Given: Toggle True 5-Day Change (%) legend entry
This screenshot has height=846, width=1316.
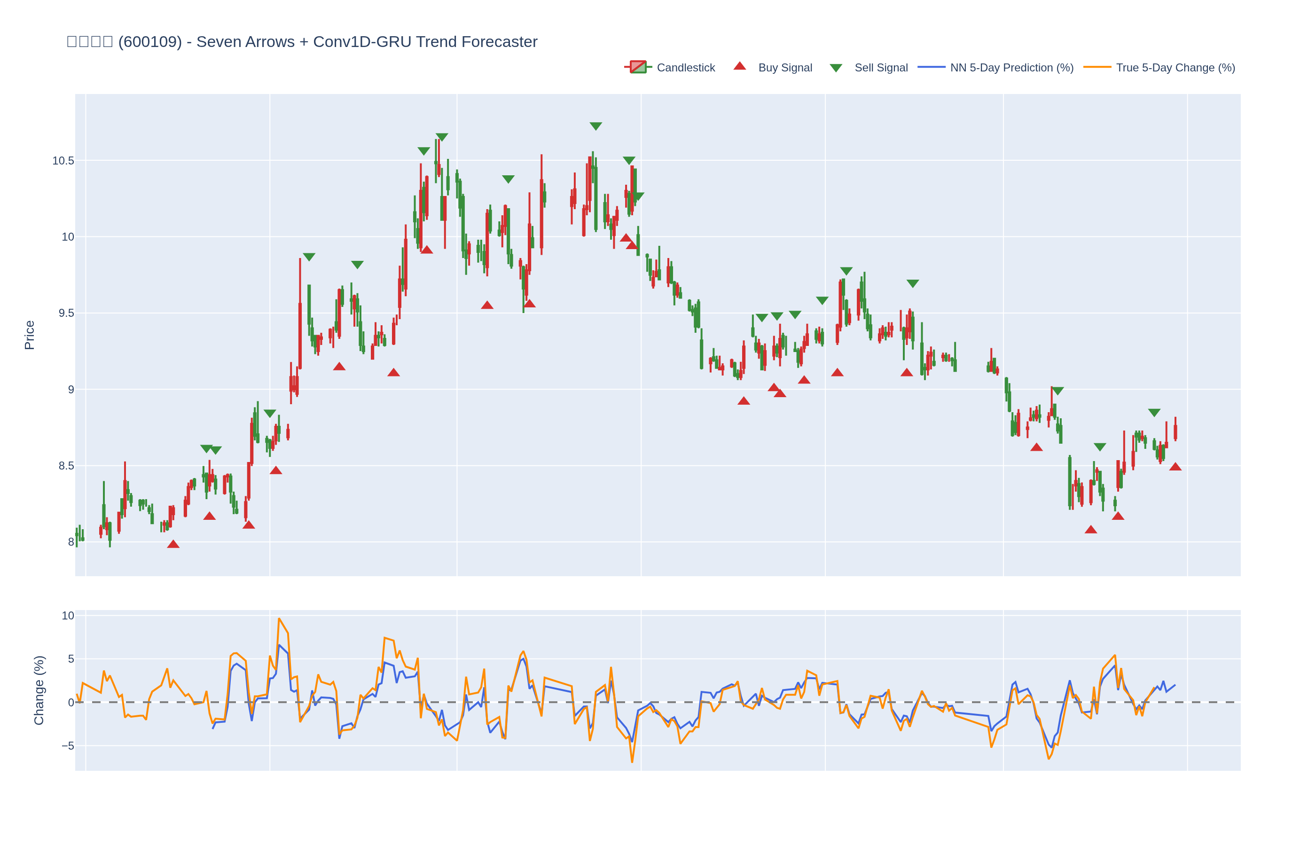Looking at the screenshot, I should (1175, 68).
